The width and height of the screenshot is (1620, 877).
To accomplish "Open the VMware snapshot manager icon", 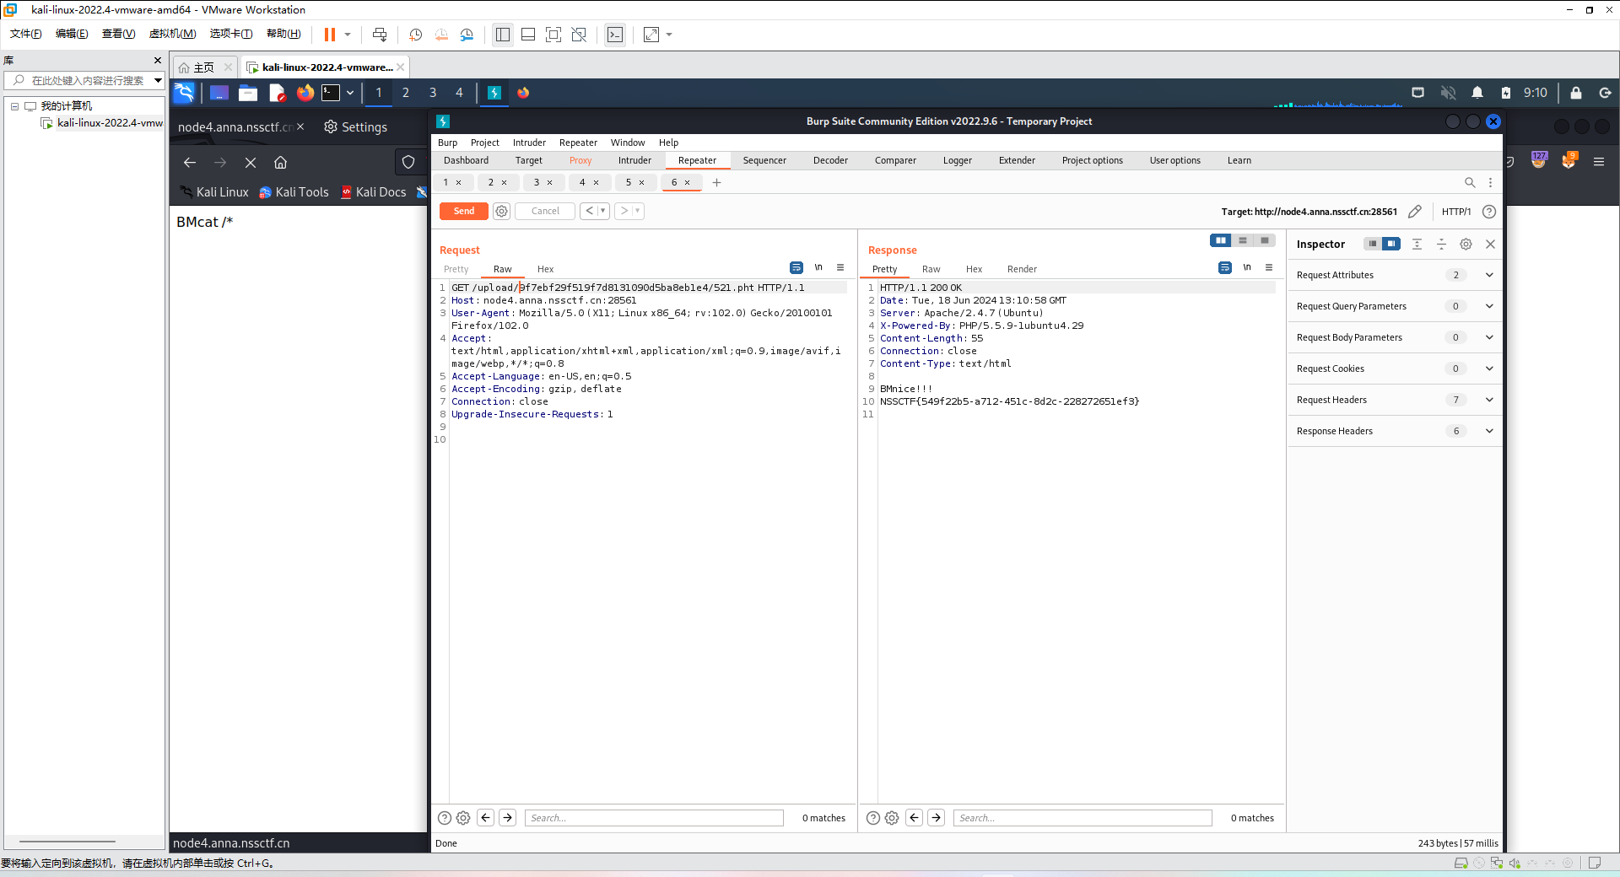I will [x=467, y=35].
